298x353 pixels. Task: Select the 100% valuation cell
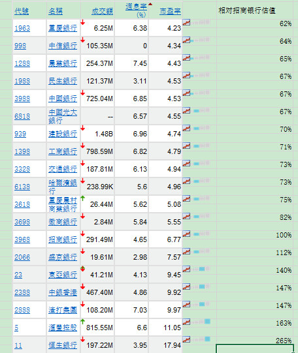tap(255, 235)
